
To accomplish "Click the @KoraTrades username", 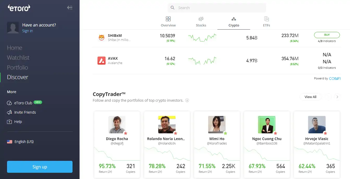I will (217, 143).
